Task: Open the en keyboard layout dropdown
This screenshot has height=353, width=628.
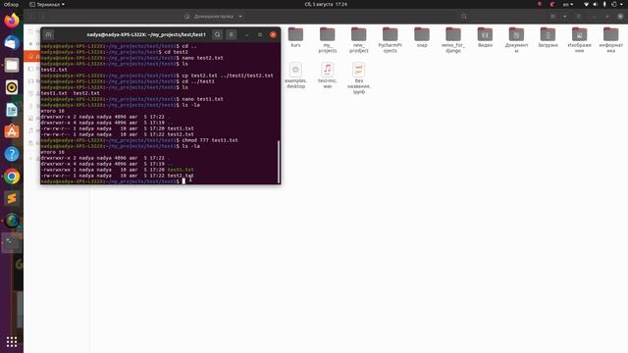Action: coord(568,4)
